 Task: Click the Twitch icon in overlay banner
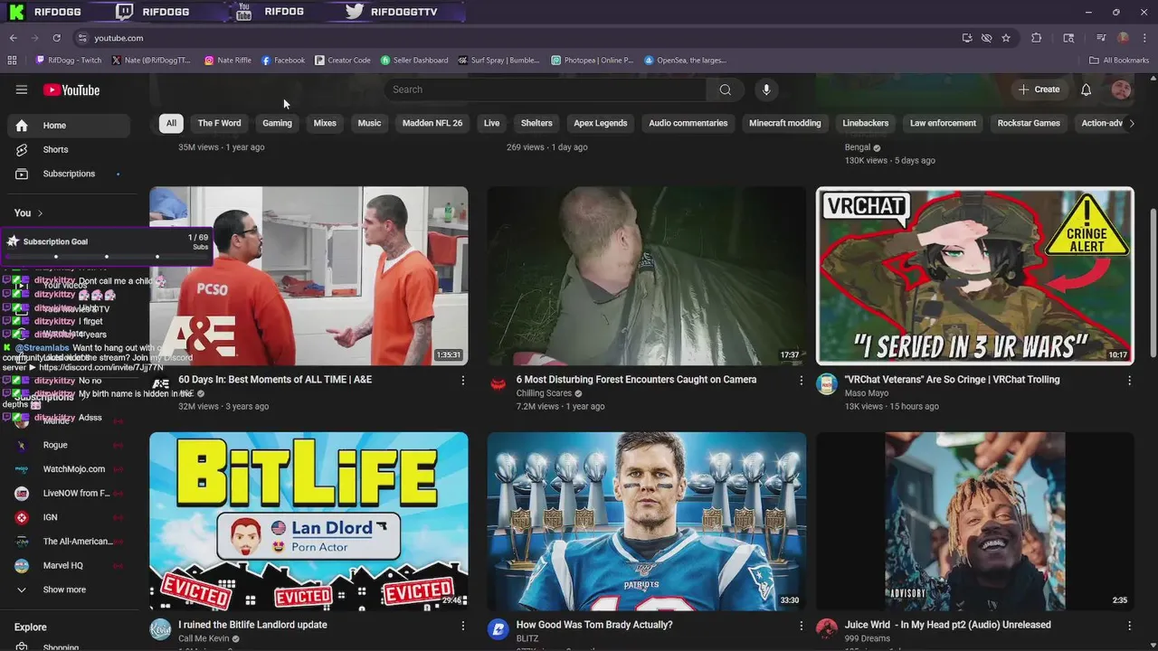click(125, 12)
